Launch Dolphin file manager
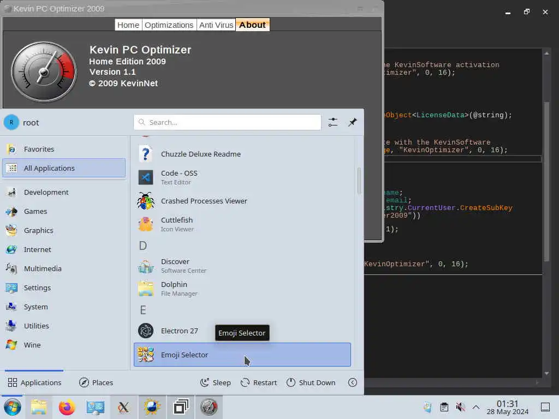This screenshot has width=559, height=419. 242,289
